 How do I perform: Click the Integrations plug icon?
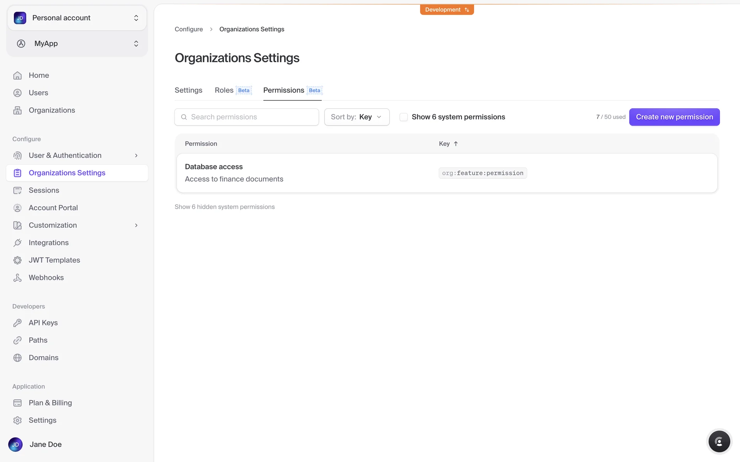17,243
